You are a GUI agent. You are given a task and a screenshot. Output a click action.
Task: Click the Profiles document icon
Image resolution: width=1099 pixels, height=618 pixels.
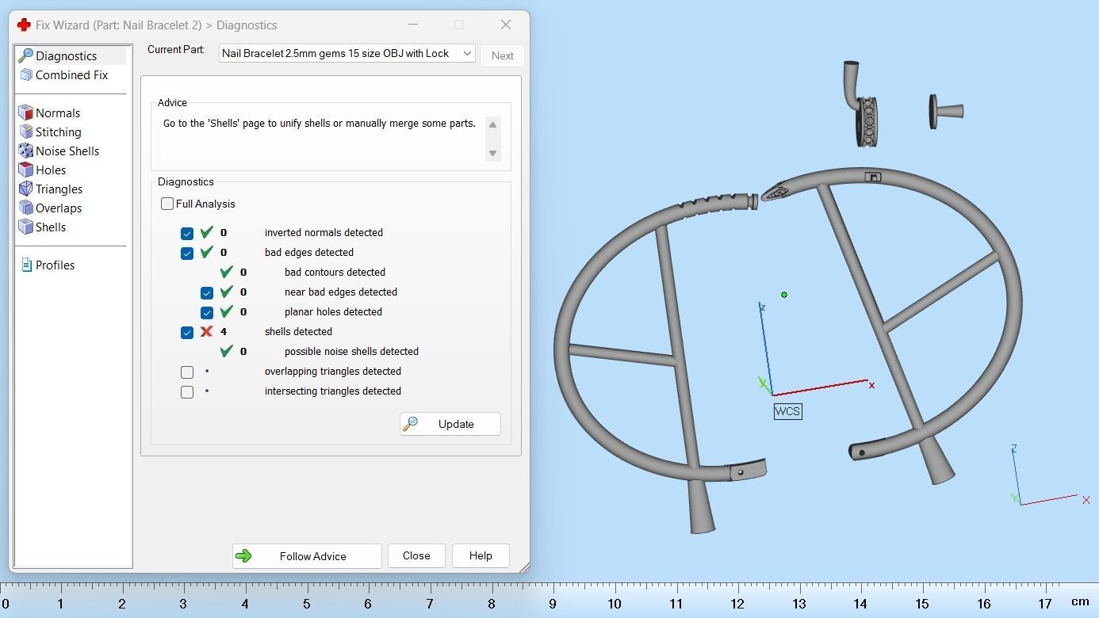pos(26,265)
